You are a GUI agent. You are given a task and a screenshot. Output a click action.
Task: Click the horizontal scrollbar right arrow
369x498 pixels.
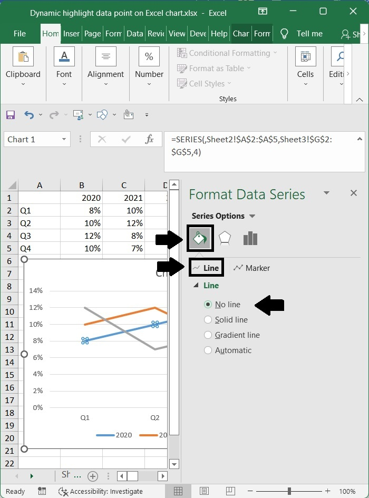coord(163,476)
